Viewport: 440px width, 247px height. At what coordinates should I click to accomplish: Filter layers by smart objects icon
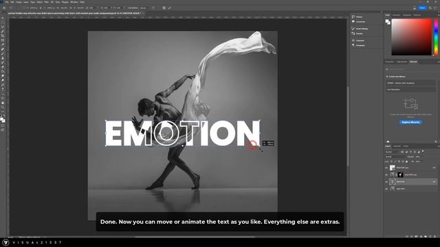(419, 152)
